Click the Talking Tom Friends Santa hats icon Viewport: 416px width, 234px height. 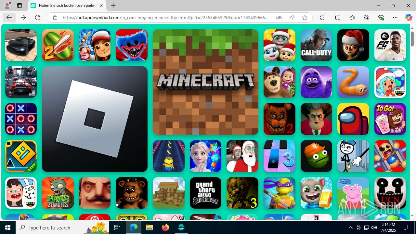tap(279, 45)
